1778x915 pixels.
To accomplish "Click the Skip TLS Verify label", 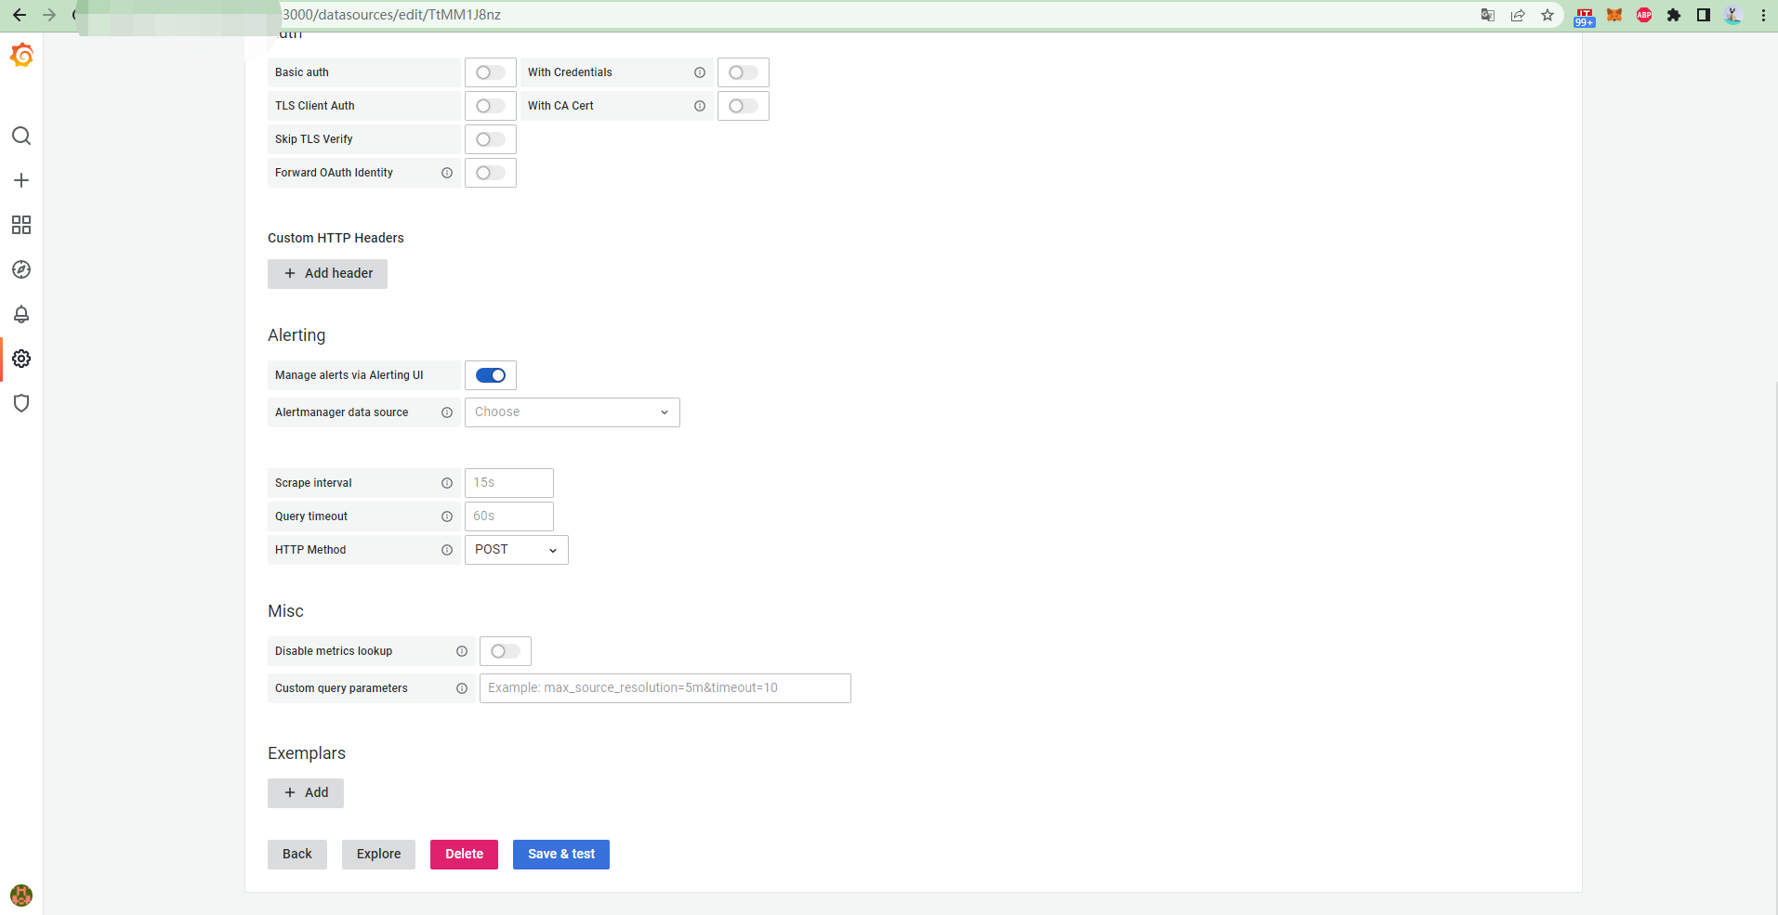I will [314, 139].
